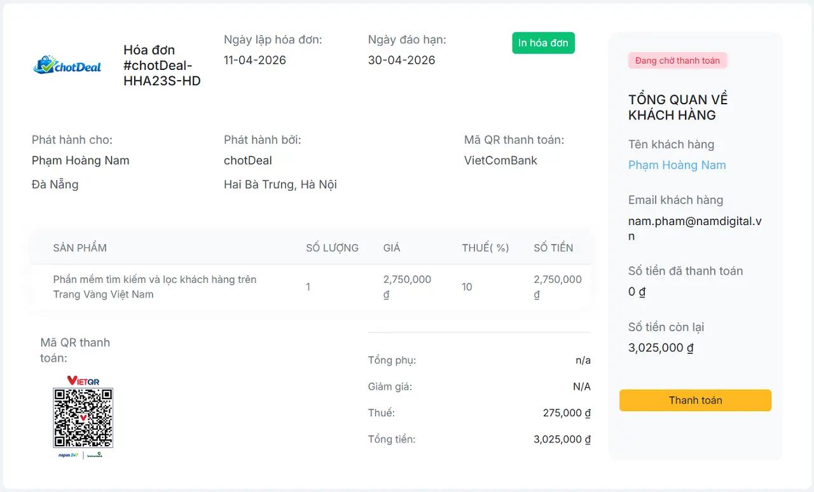Click the SỐ TIỀN column header
814x492 pixels.
coord(553,248)
